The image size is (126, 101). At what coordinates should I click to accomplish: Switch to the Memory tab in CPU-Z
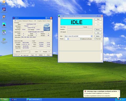[x=31, y=21]
